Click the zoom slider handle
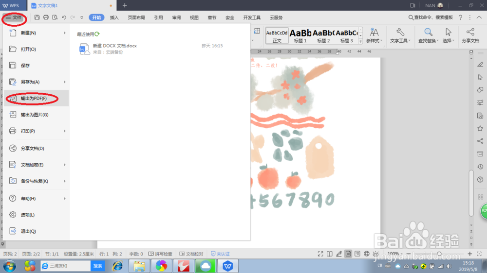 439,254
